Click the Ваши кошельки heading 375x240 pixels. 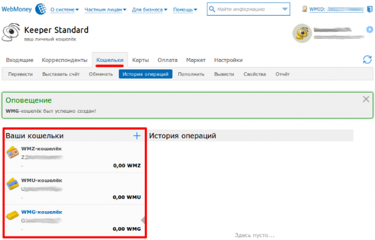click(35, 136)
